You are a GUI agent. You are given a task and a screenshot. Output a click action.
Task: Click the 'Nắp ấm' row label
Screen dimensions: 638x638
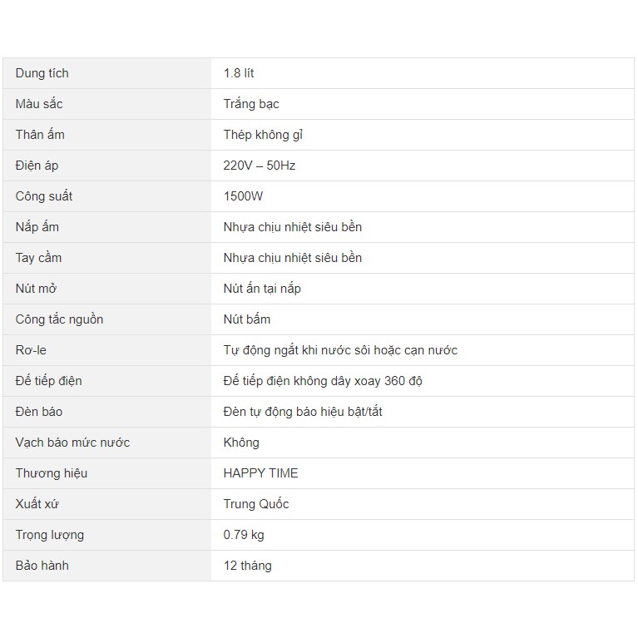37,227
